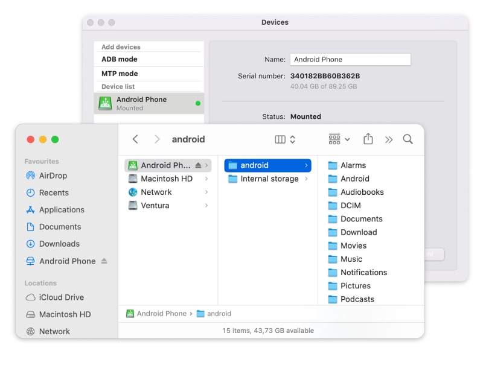The image size is (483, 374).
Task: Expand the Android Ph... row chevron
Action: point(206,165)
